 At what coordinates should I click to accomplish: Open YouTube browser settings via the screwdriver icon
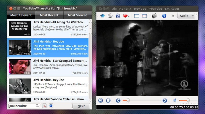click(44, 106)
